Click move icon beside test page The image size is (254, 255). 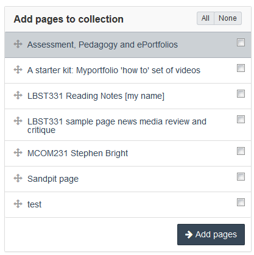pyautogui.click(x=18, y=204)
